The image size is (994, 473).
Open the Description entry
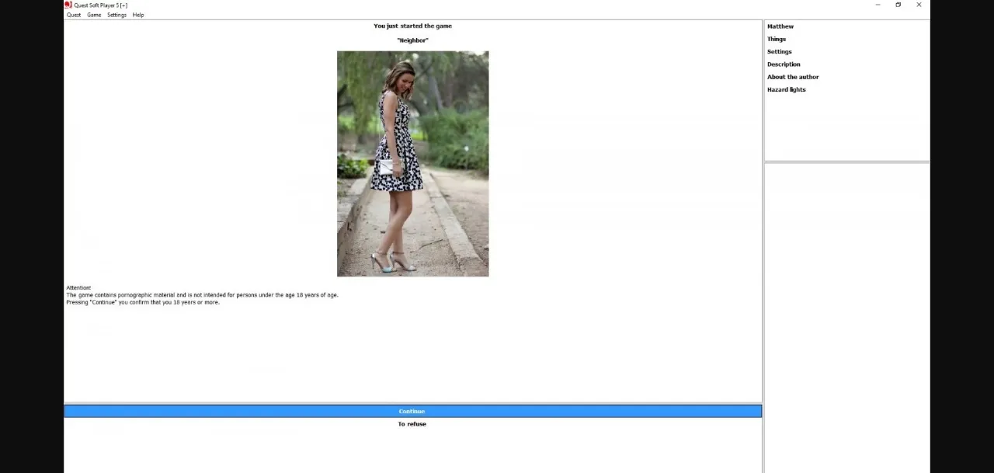click(x=784, y=64)
